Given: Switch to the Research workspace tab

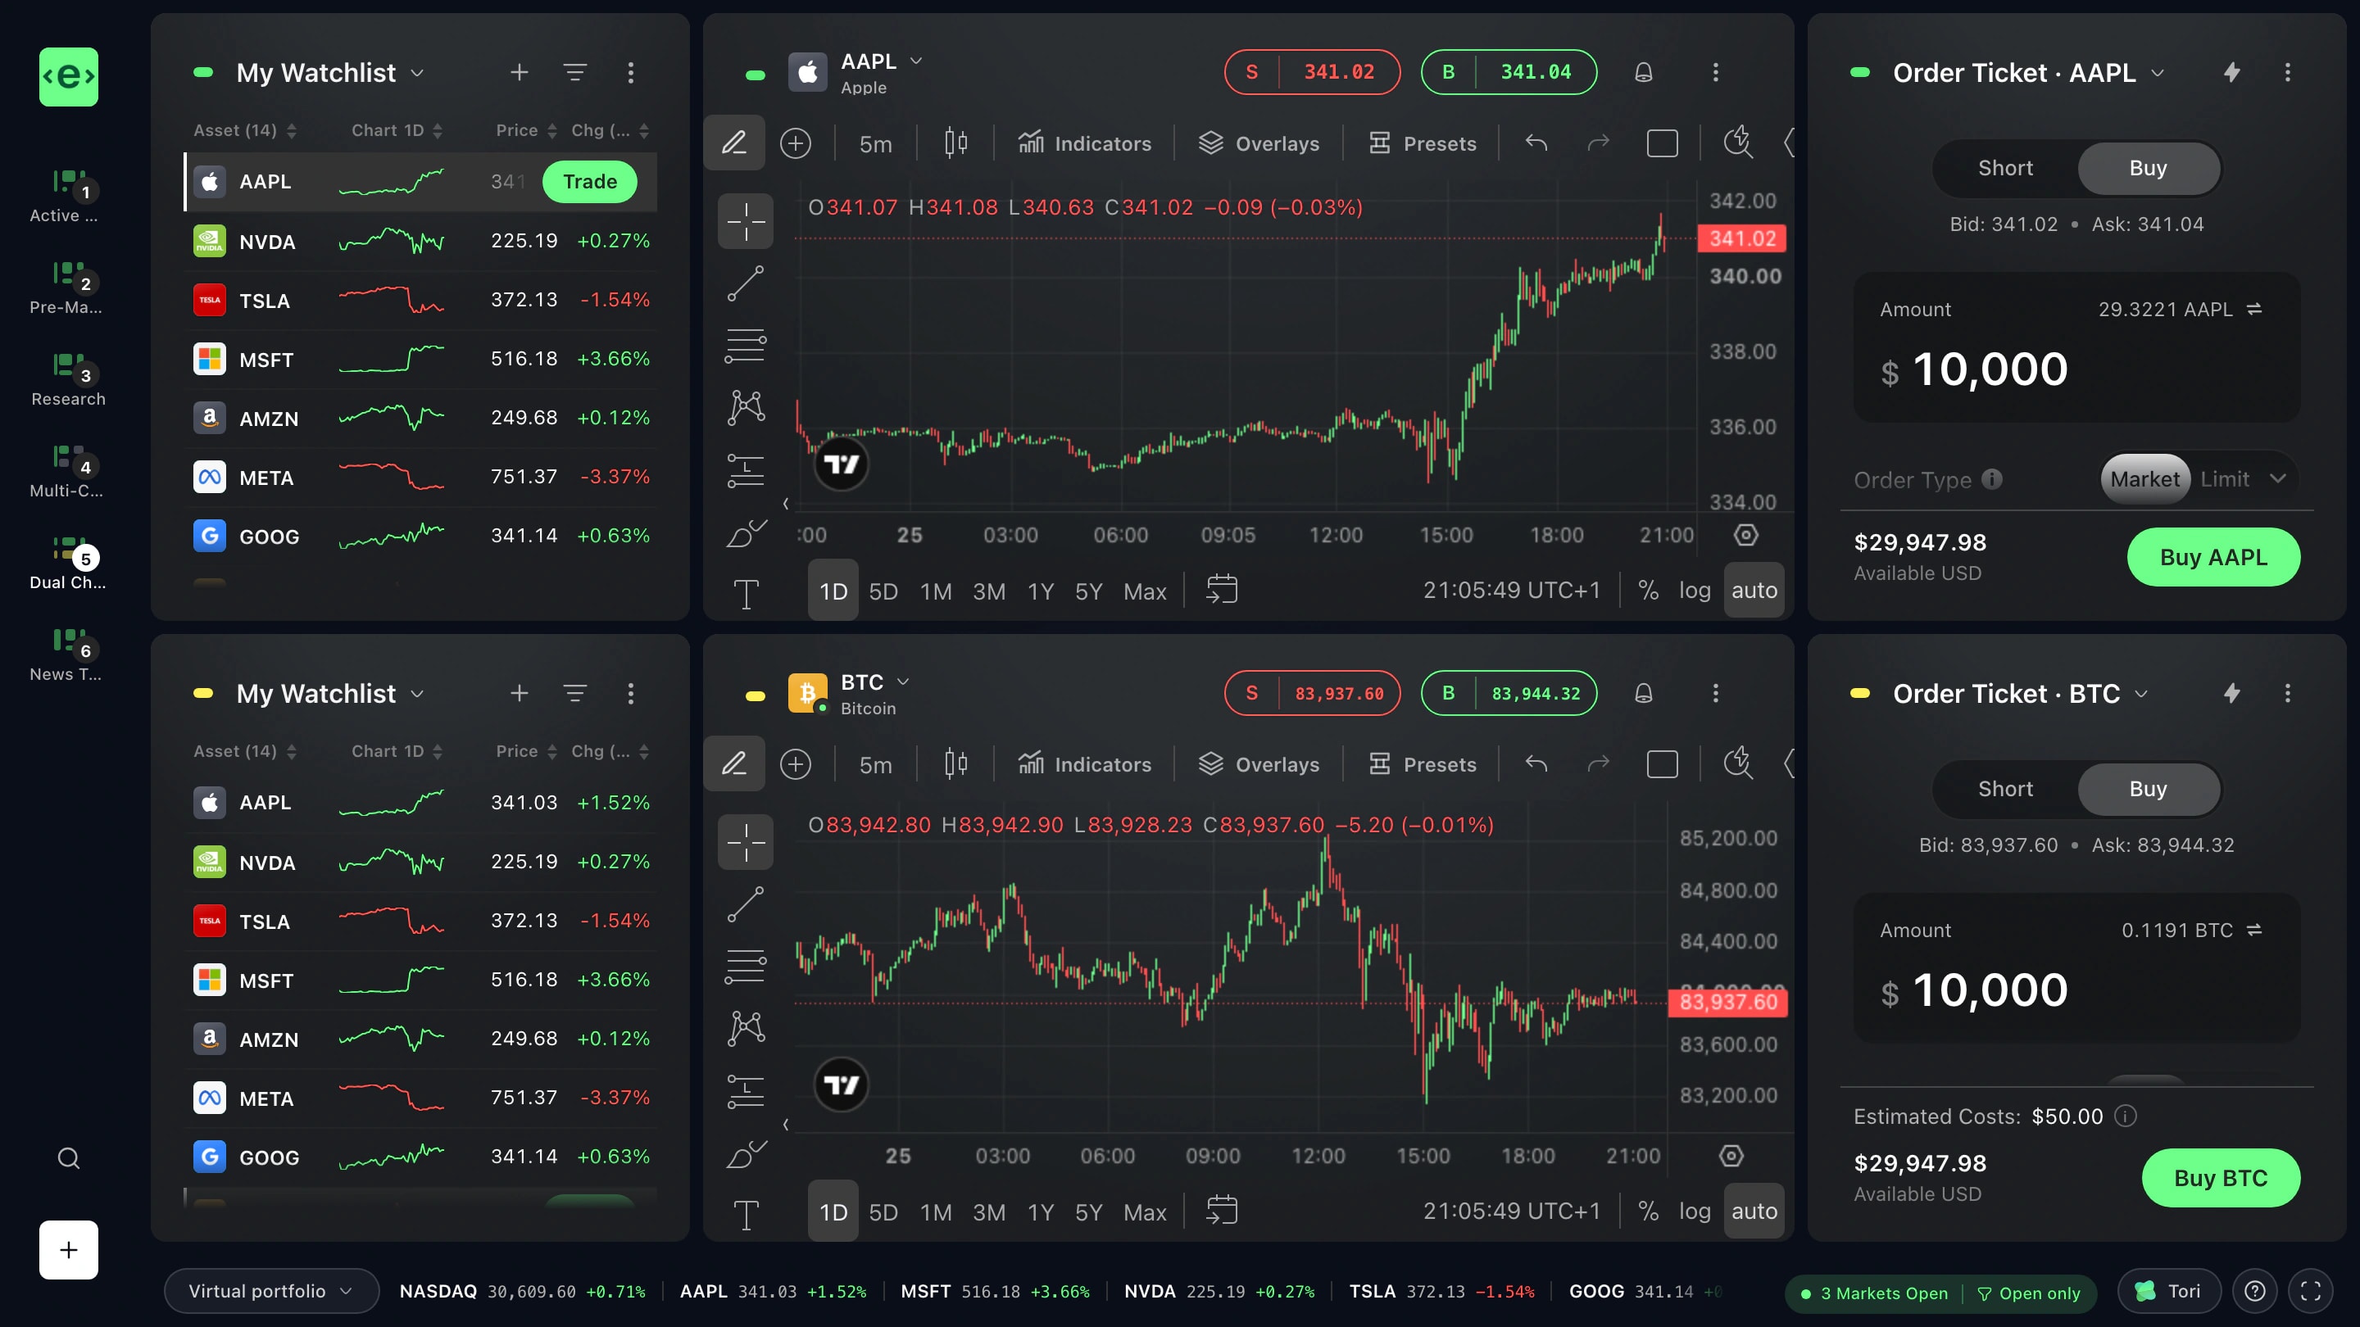Looking at the screenshot, I should (x=68, y=379).
